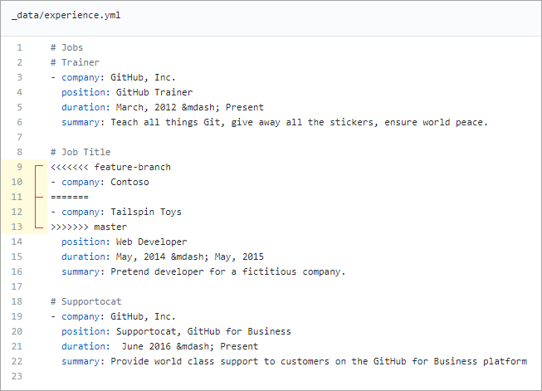Click the '# Jobs' comment line
This screenshot has height=391, width=542.
click(x=66, y=47)
